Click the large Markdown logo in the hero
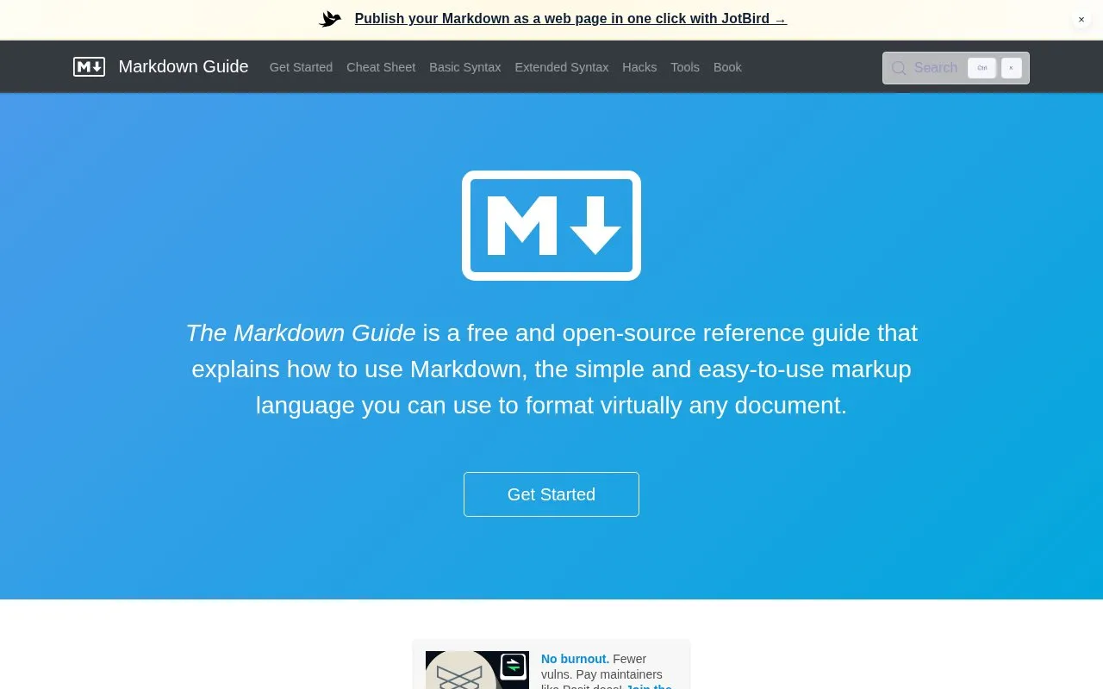Viewport: 1103px width, 689px height. click(551, 226)
